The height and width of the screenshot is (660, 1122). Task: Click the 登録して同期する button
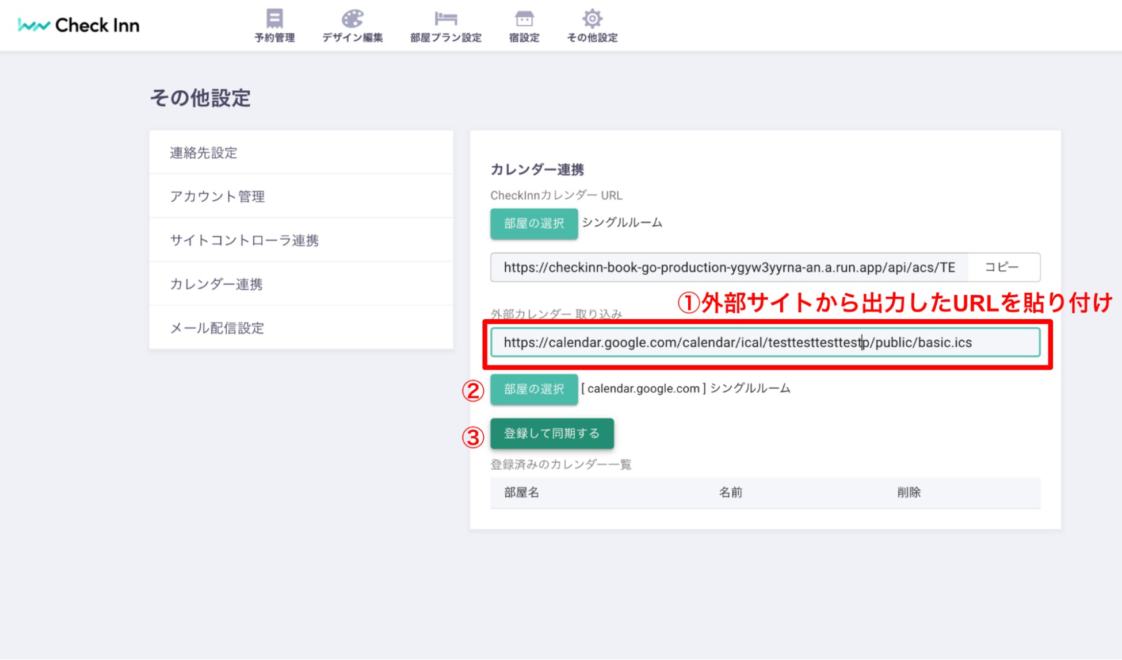552,433
